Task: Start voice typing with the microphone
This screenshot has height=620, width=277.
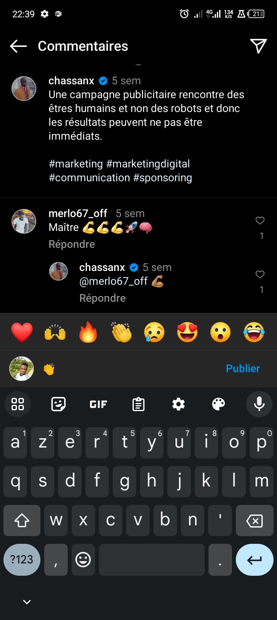Action: pyautogui.click(x=259, y=404)
